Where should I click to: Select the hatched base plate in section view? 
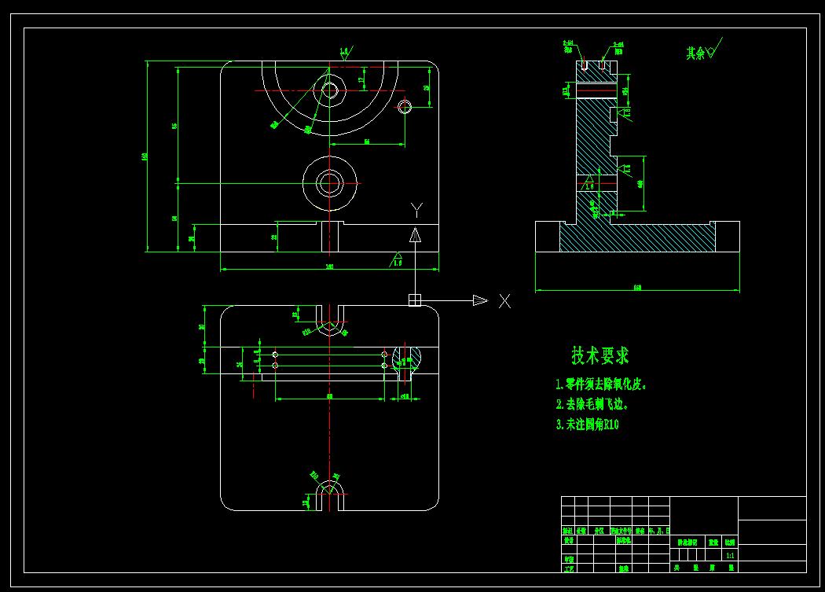point(637,237)
